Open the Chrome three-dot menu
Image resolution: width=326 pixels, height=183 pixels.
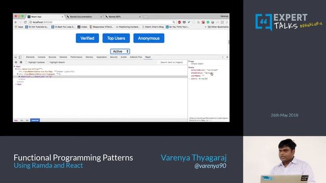point(227,22)
